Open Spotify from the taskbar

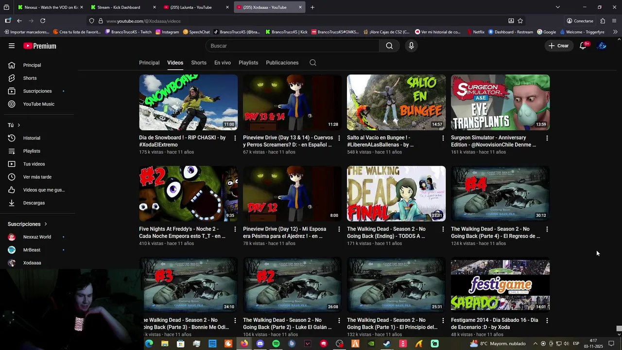coord(276,344)
